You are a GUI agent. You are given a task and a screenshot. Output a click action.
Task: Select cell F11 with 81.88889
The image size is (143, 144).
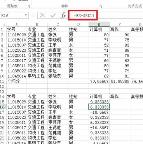[120, 81]
